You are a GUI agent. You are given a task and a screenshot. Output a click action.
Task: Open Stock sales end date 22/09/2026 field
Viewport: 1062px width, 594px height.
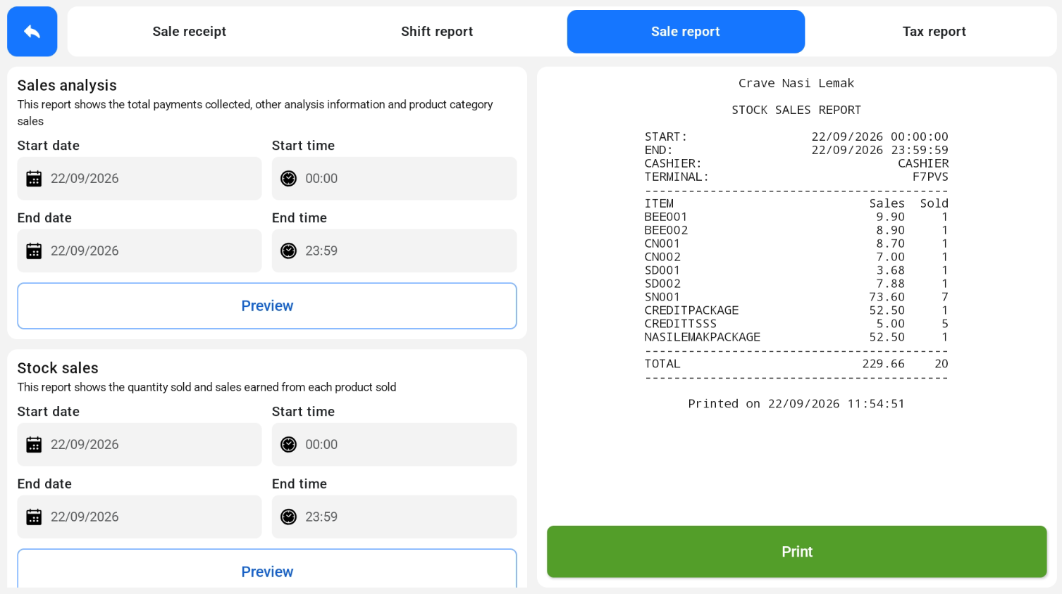pos(140,517)
